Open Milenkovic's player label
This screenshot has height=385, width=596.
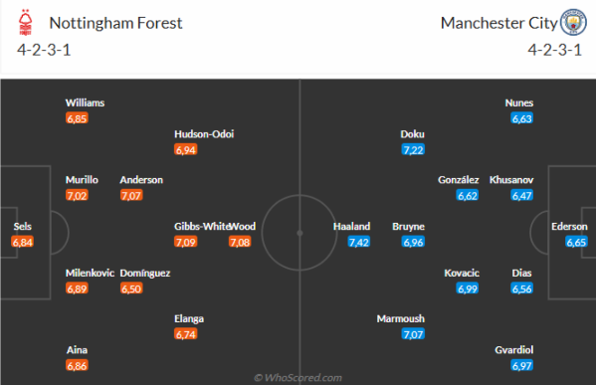coord(90,273)
